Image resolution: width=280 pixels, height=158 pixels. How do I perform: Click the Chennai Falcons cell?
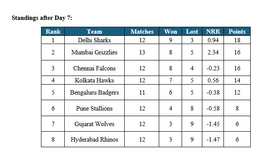94,68
